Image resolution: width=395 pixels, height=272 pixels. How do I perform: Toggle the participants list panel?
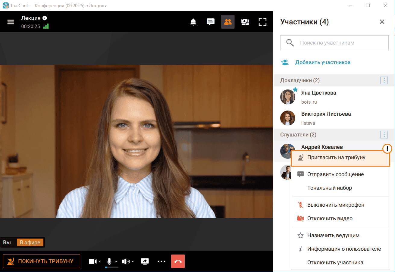pyautogui.click(x=228, y=22)
